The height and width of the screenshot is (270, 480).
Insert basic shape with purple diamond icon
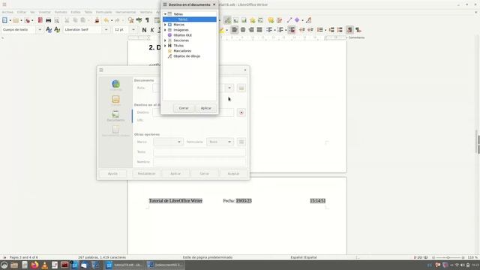click(x=297, y=20)
